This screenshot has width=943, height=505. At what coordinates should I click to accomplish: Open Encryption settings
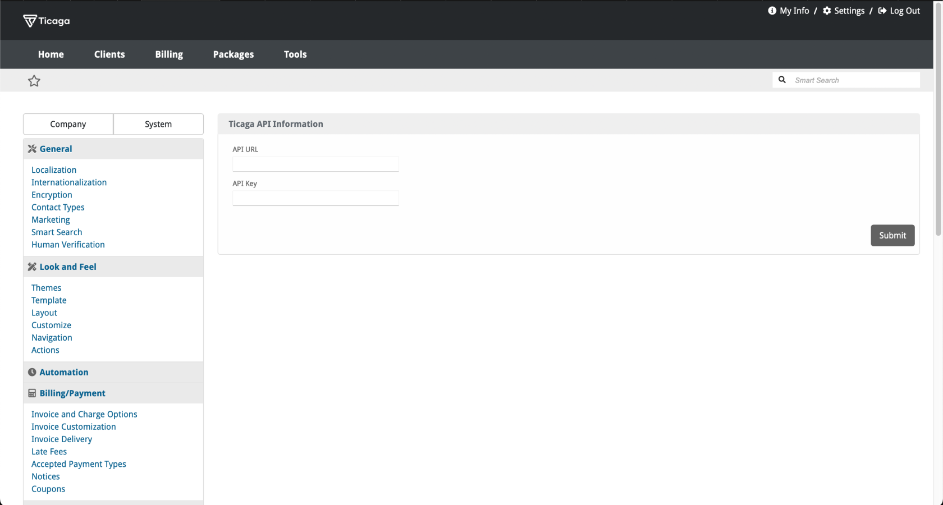(x=52, y=195)
